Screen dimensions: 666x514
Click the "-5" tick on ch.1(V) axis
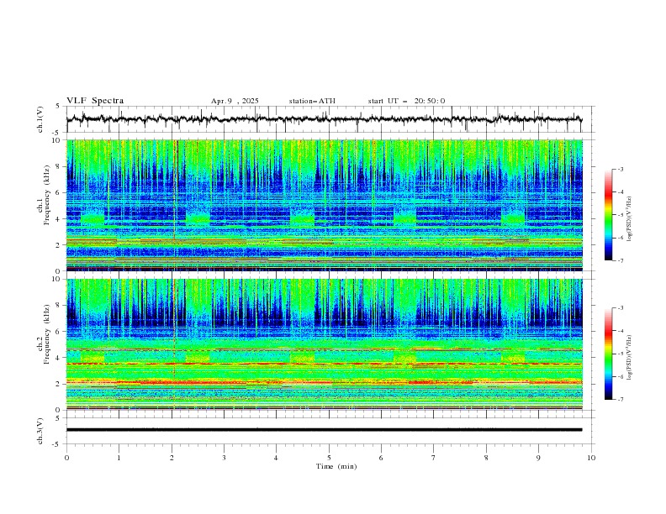57,133
